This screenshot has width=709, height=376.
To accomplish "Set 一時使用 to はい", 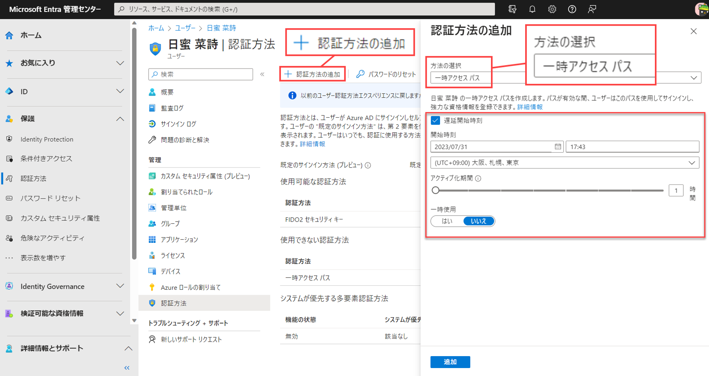I will 447,221.
